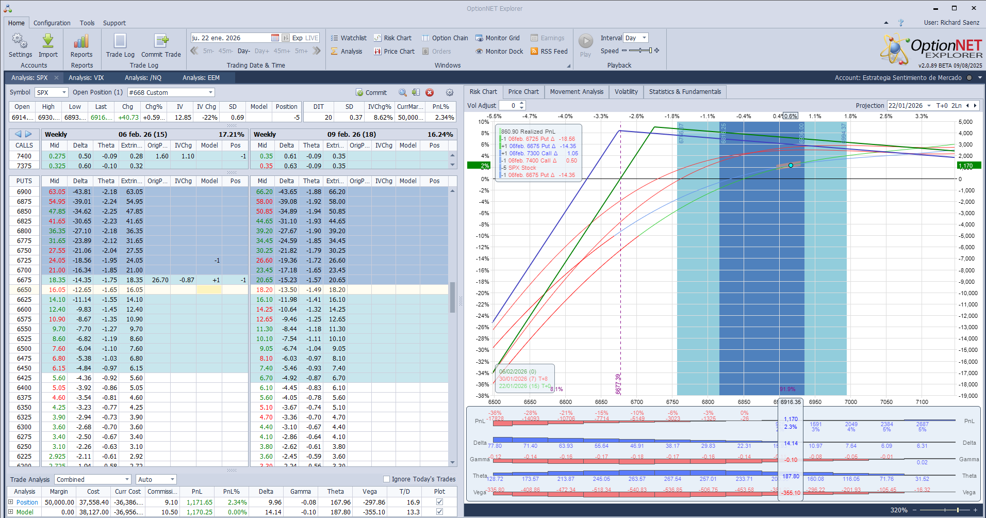Increase playback speed with plus button

coord(656,51)
